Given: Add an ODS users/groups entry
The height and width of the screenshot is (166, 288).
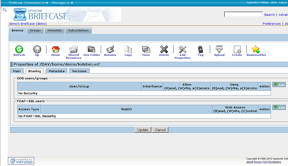Looking at the screenshot, I should pyautogui.click(x=279, y=84).
